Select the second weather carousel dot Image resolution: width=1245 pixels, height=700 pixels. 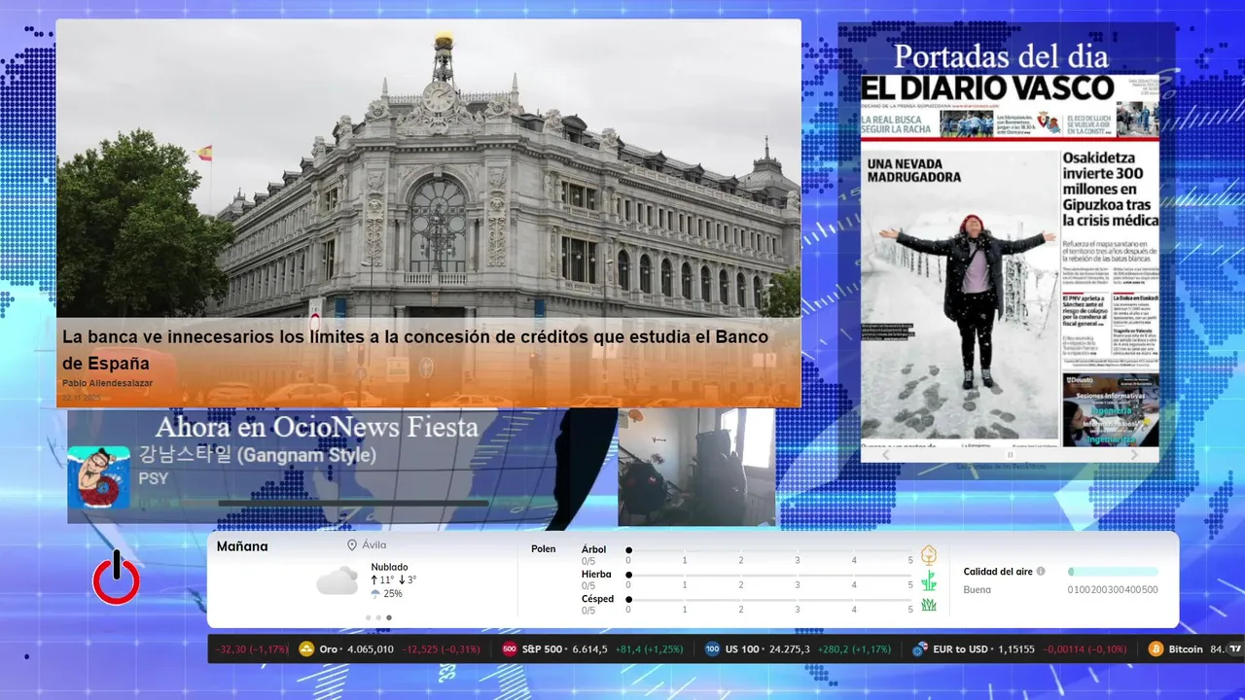point(378,617)
